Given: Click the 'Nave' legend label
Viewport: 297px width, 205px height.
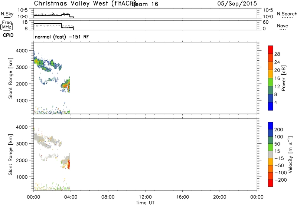Looking at the screenshot, I should [x=283, y=26].
